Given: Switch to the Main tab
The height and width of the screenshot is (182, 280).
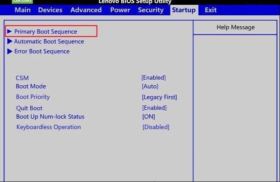Looking at the screenshot, I should pos(23,10).
